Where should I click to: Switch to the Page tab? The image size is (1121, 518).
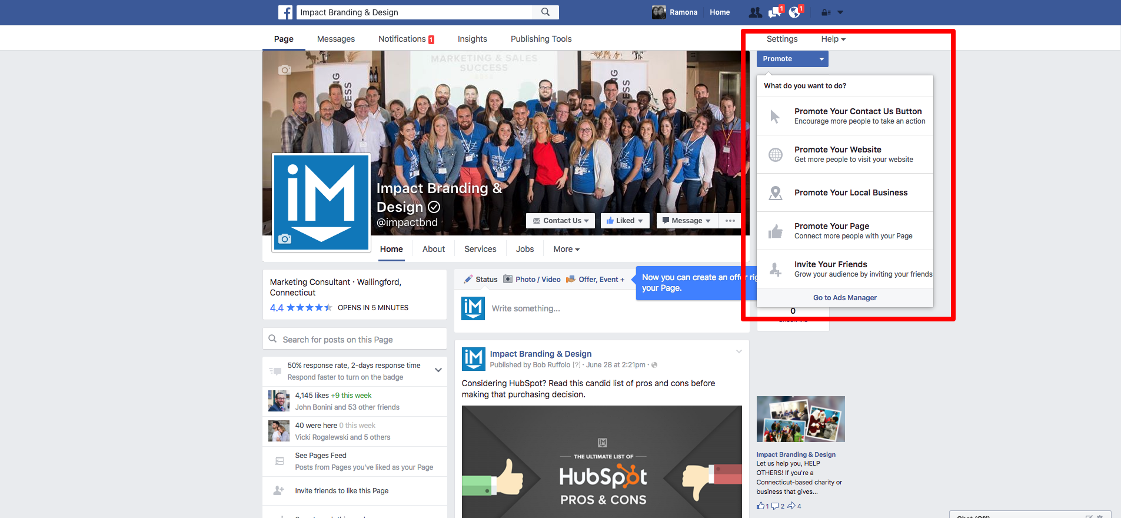pos(284,39)
